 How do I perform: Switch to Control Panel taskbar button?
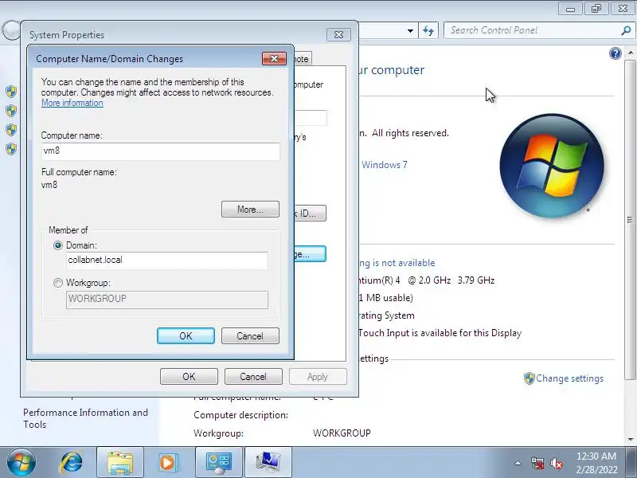[218, 462]
